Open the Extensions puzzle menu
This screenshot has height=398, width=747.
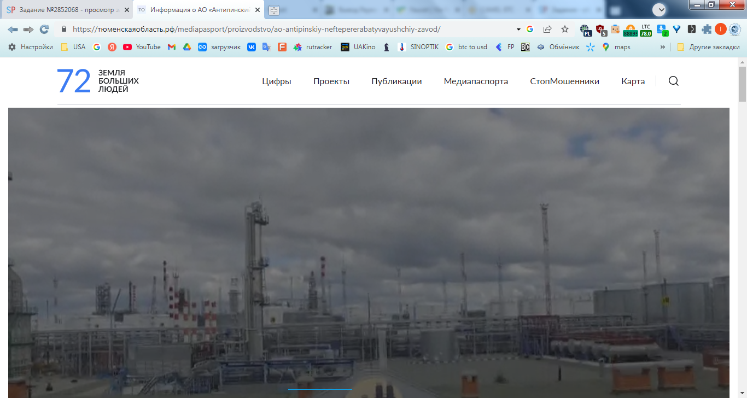707,29
